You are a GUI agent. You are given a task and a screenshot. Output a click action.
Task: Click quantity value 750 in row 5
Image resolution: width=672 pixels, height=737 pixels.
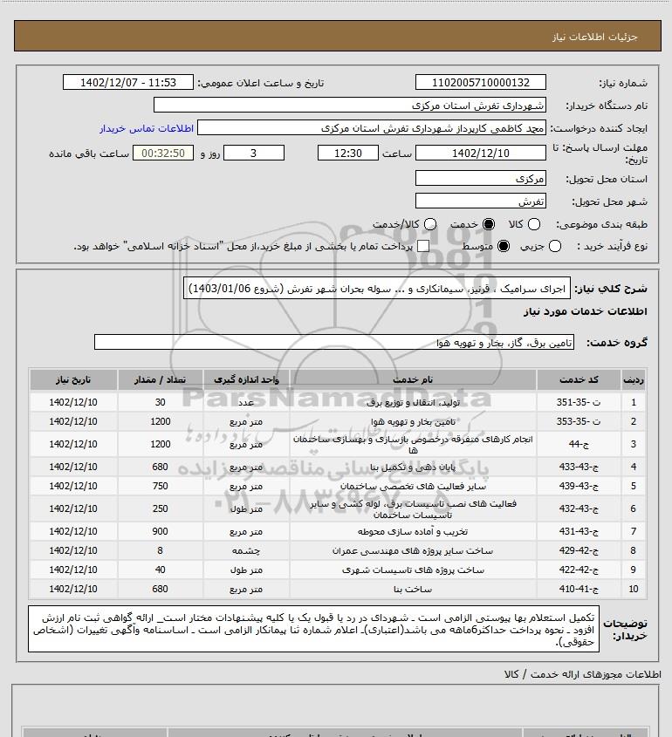pos(160,486)
